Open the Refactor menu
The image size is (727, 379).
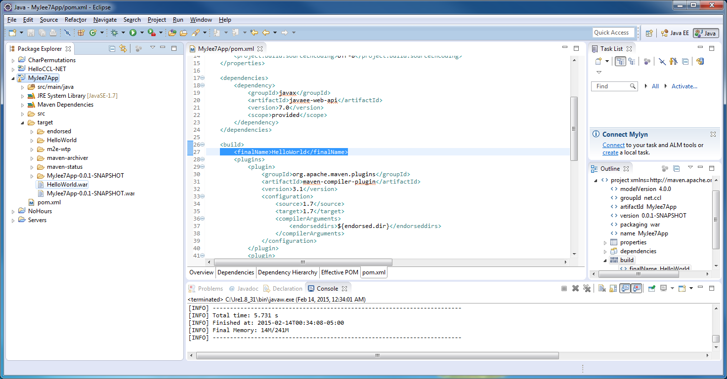(x=75, y=20)
